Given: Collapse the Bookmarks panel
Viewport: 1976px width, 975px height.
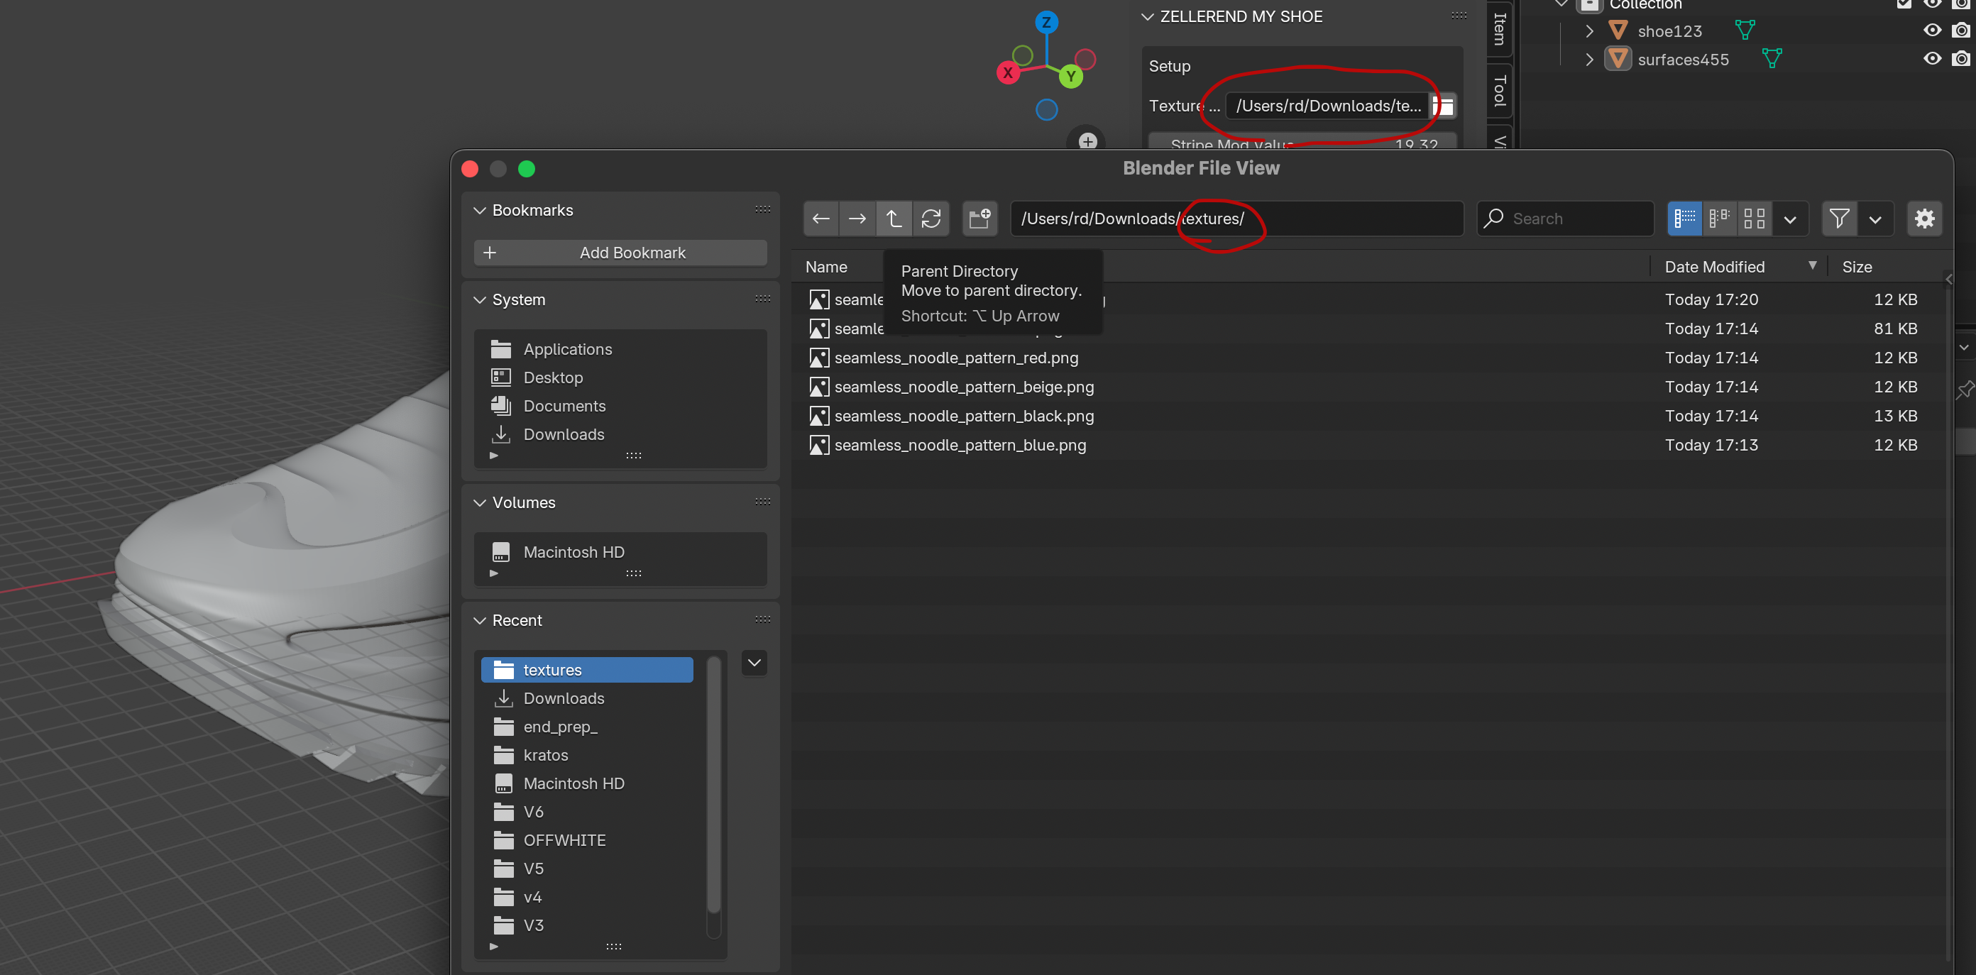Looking at the screenshot, I should click(481, 210).
